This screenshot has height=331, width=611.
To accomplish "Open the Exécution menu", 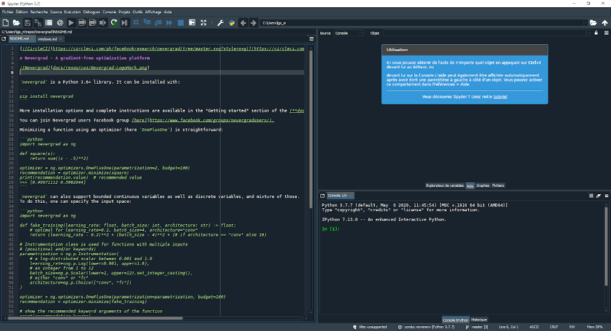I will [73, 12].
